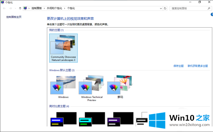The width and height of the screenshot is (213, 132).
Task: Refresh the address bar location
Action: [165, 8]
